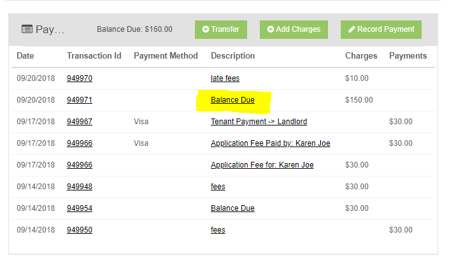Image resolution: width=449 pixels, height=265 pixels.
Task: Click the Transfer button
Action: click(221, 29)
